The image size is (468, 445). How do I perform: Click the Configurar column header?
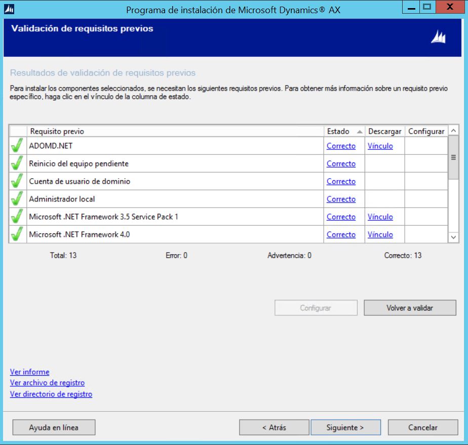pos(426,131)
